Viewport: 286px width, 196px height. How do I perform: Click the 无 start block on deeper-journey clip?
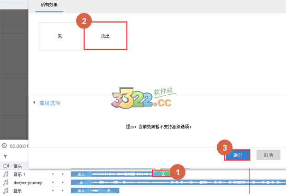click(81, 182)
